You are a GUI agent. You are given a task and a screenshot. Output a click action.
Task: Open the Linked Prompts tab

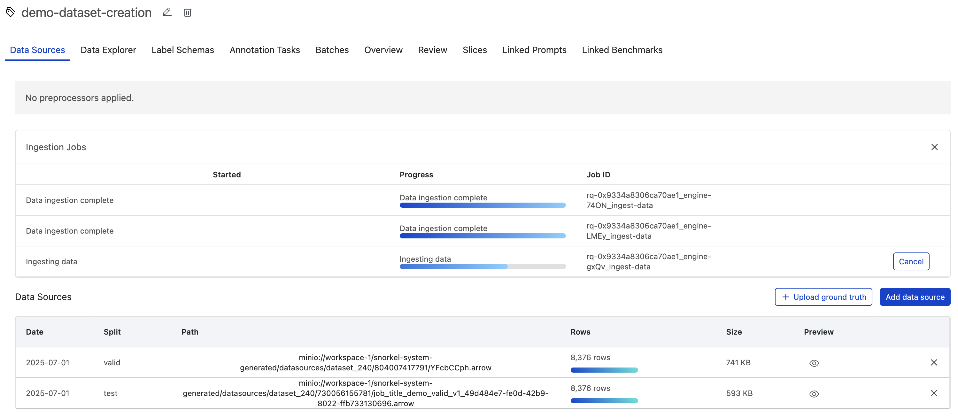click(x=534, y=50)
